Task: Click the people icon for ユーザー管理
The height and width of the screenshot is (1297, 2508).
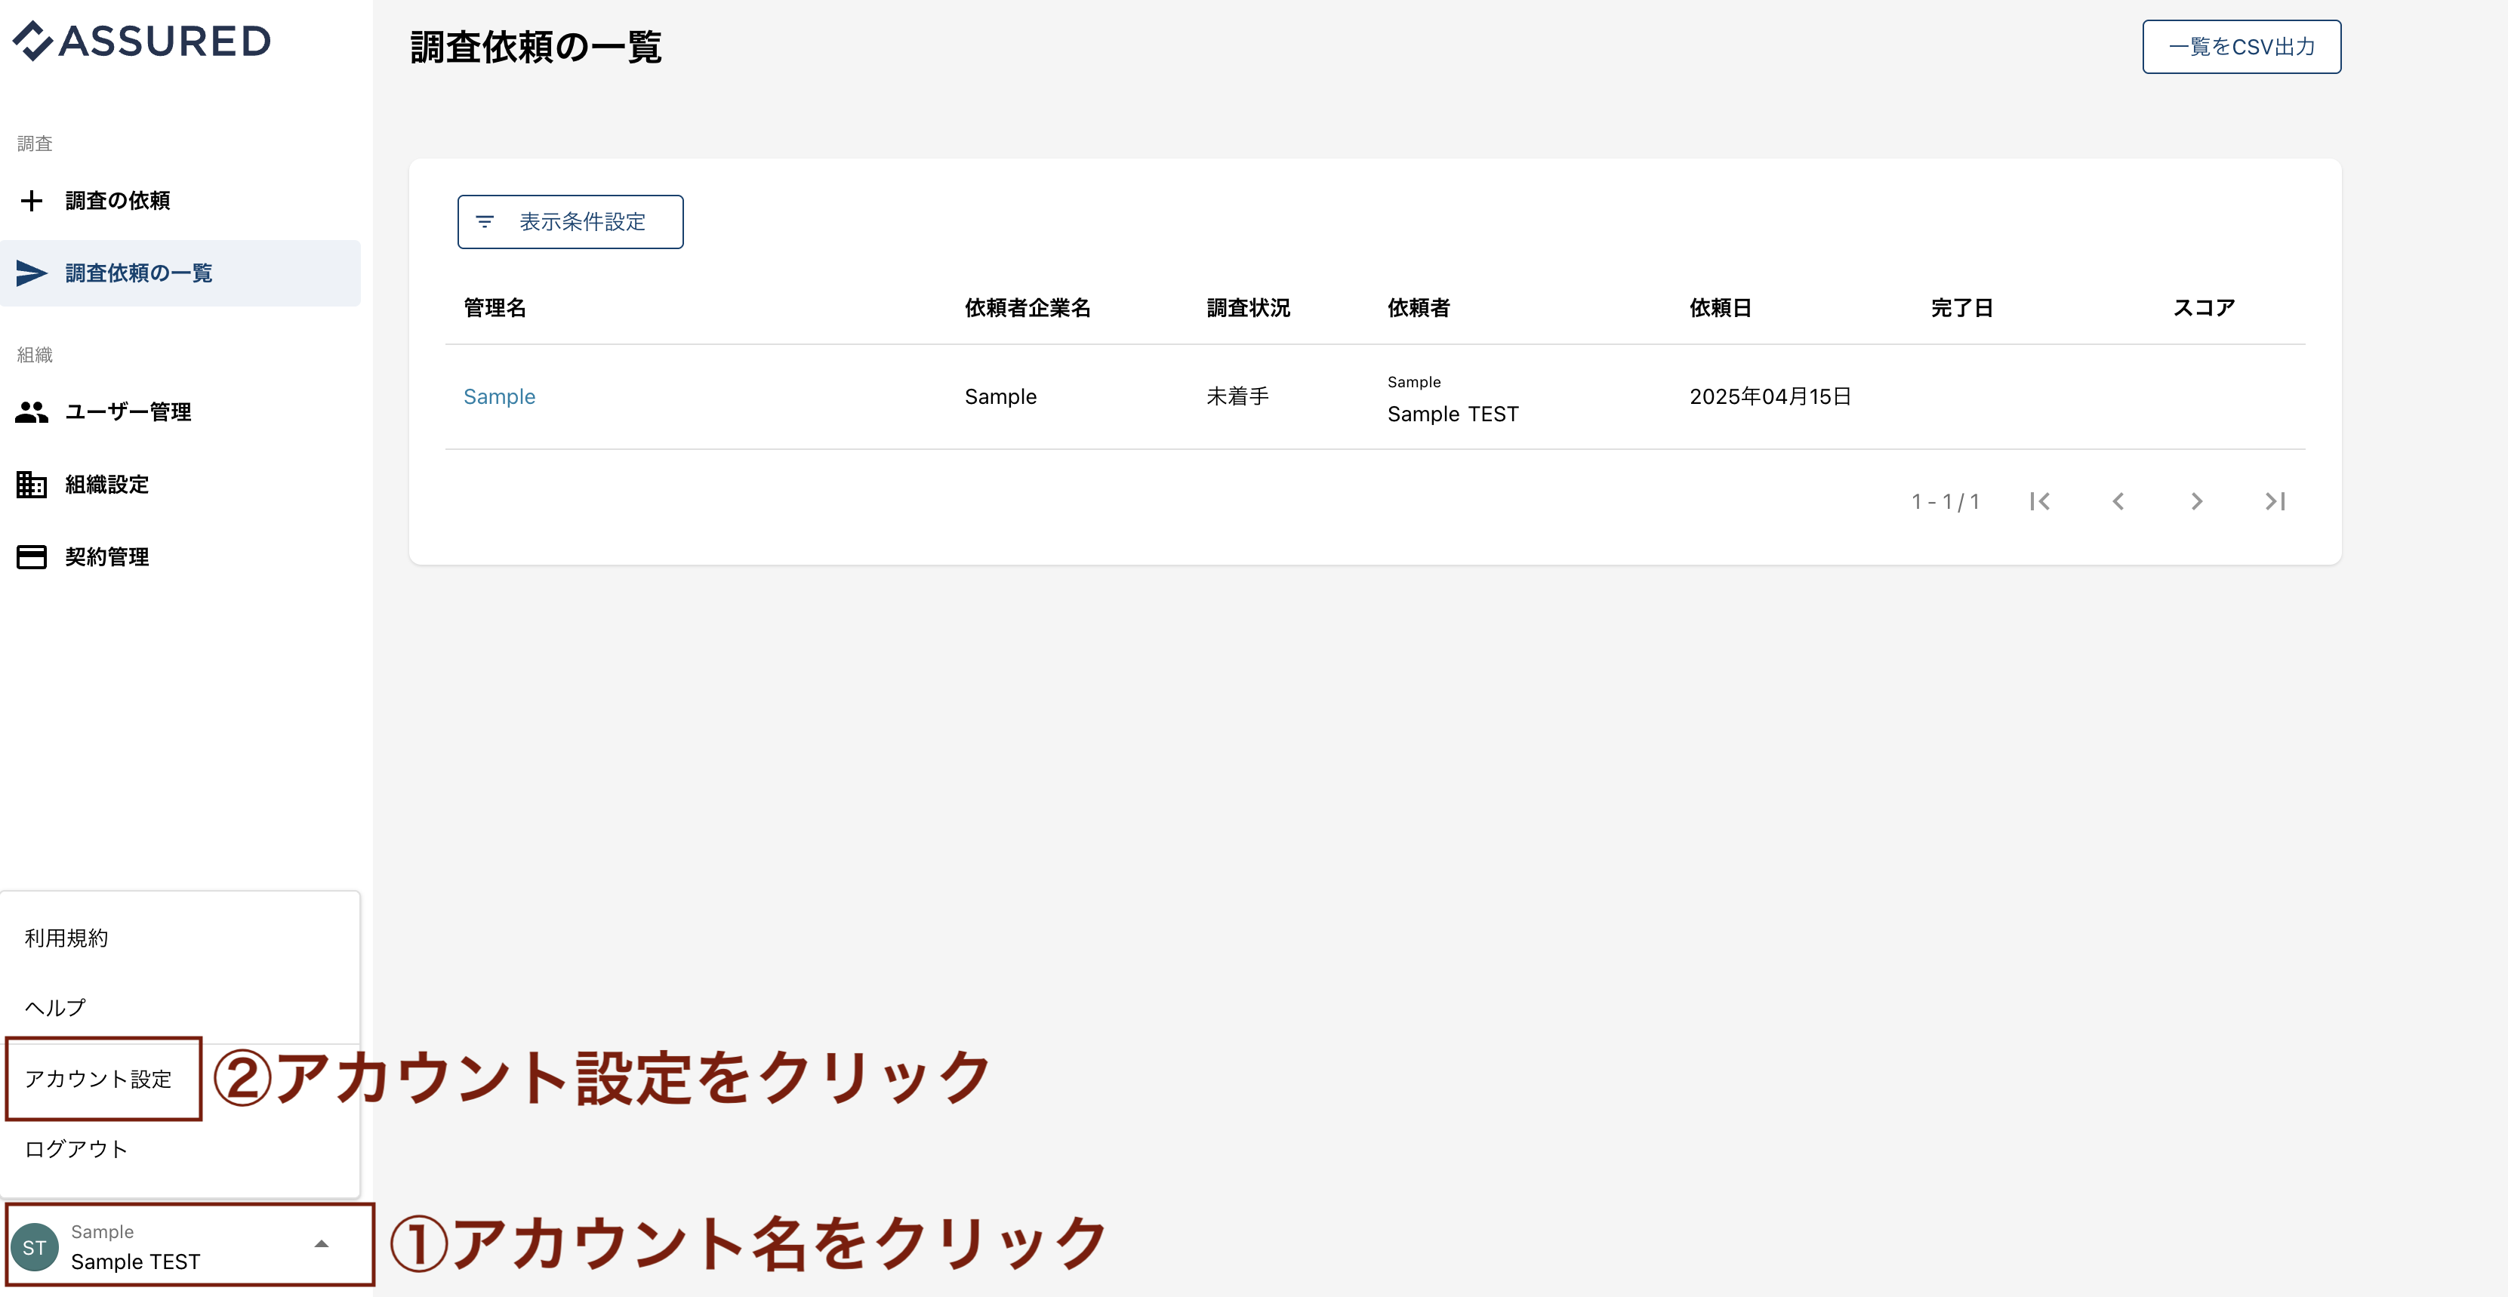Action: point(31,413)
